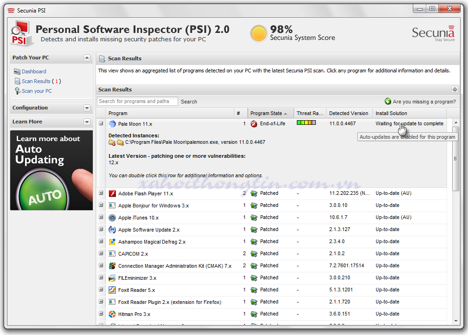Click the Apple Bonjour for Windows icon
Image resolution: width=468 pixels, height=335 pixels.
click(x=112, y=206)
